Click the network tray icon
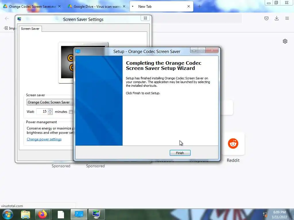This screenshot has height=220, width=294. click(265, 214)
